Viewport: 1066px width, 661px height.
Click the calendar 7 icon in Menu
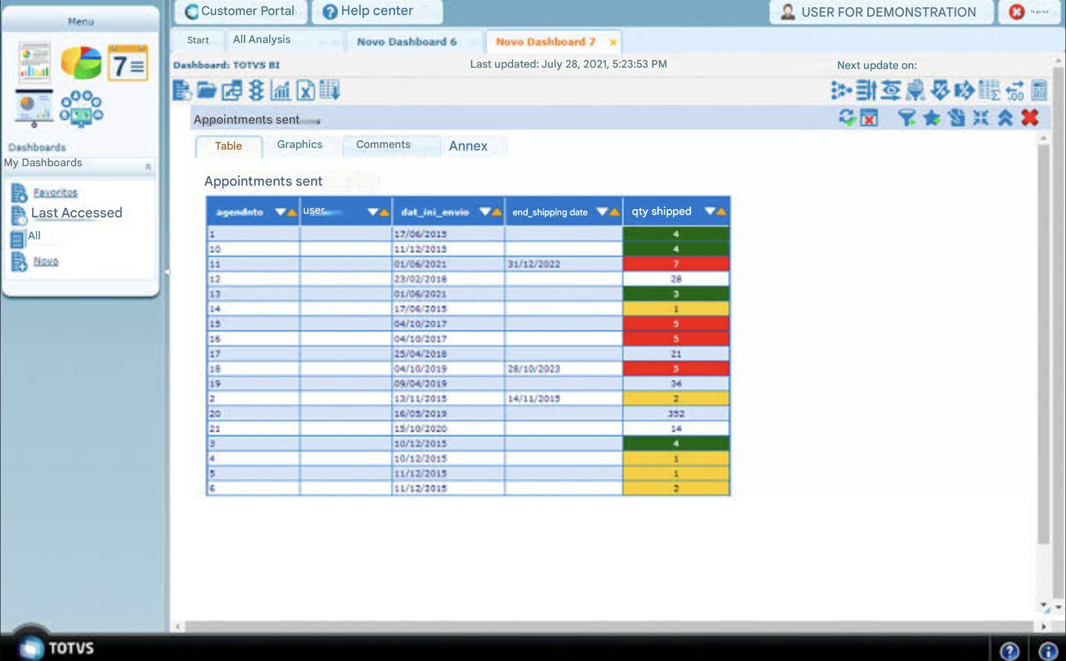128,63
